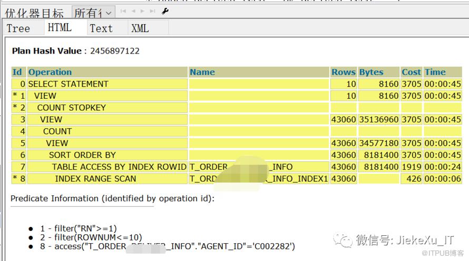Click the wrench settings icon
Image resolution: width=469 pixels, height=261 pixels.
[165, 11]
